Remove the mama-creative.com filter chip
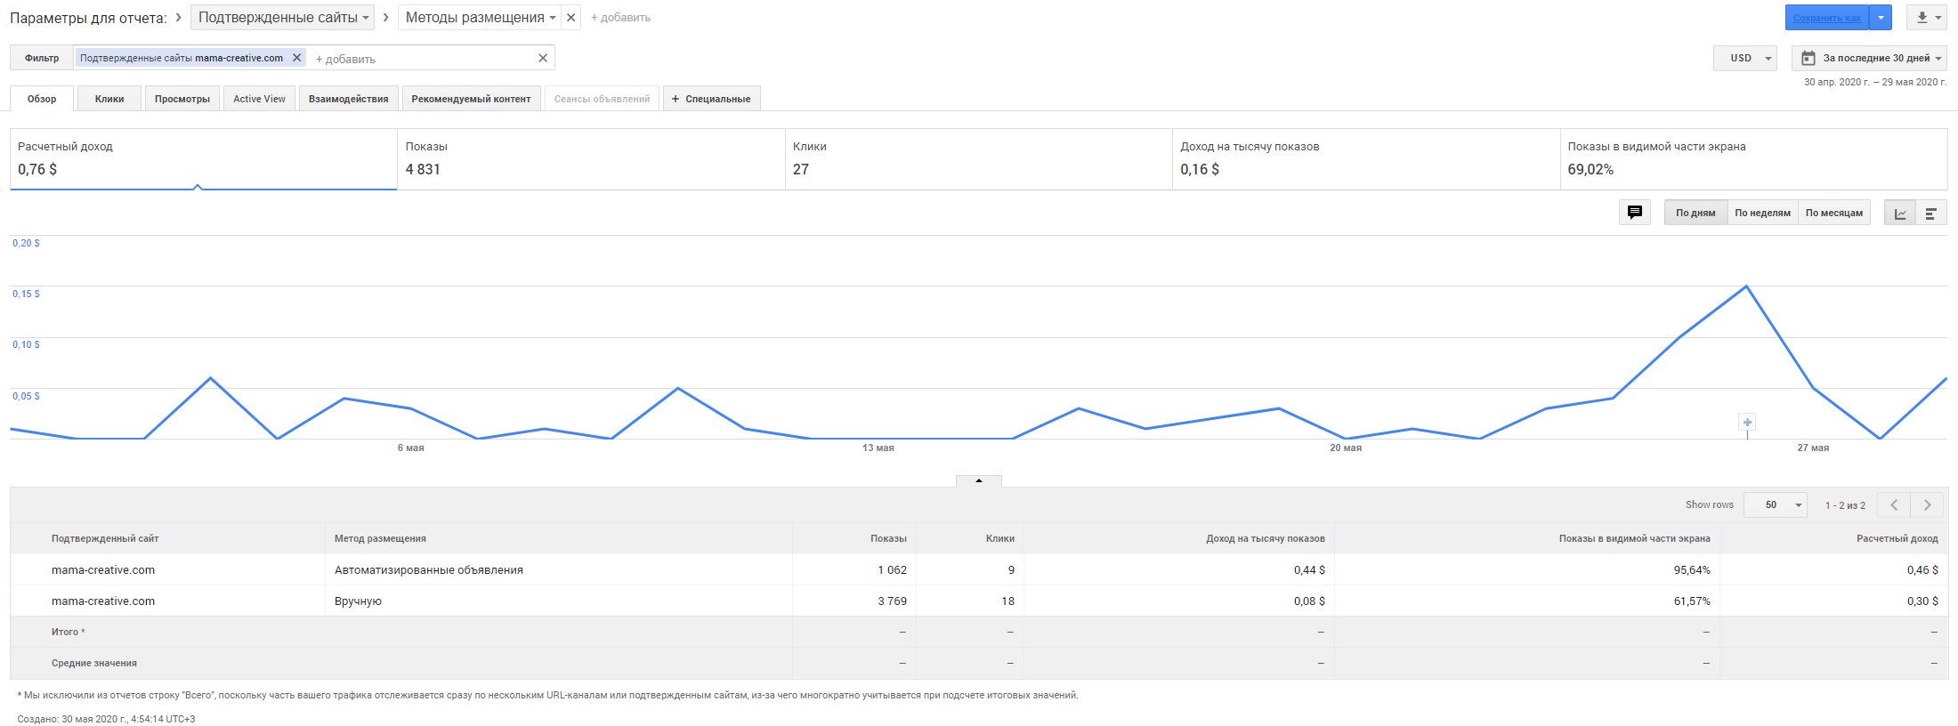Viewport: 1958px width, 726px height. click(x=297, y=58)
